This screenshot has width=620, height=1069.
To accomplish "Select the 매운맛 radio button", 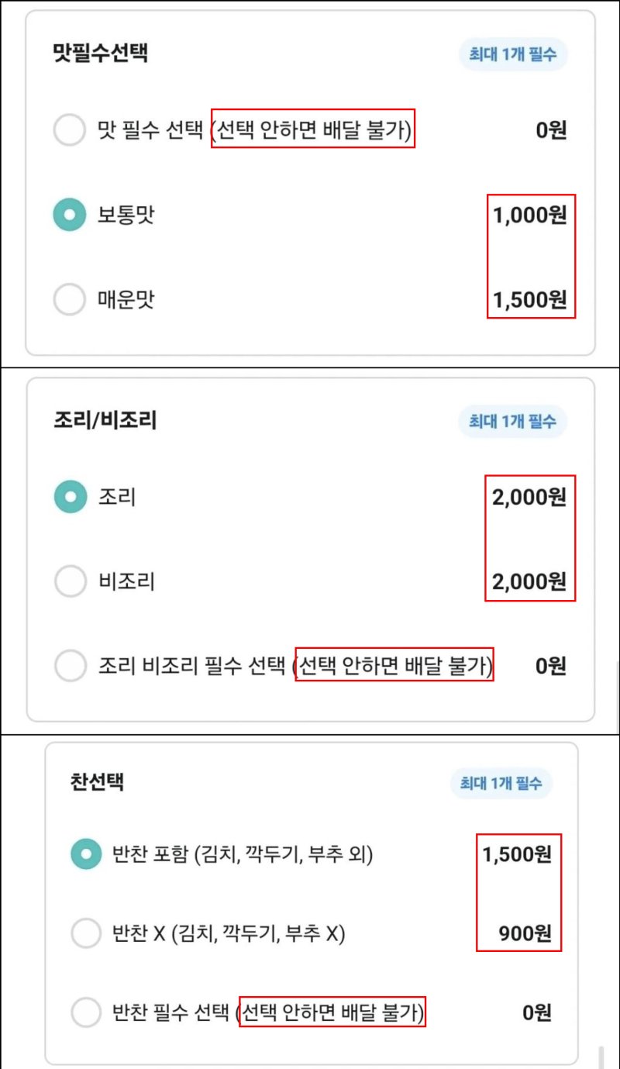I will point(71,299).
